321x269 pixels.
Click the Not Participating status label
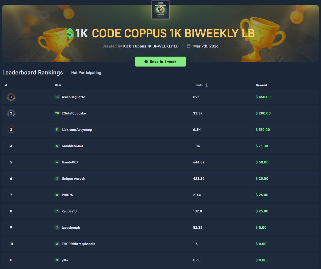tap(86, 73)
